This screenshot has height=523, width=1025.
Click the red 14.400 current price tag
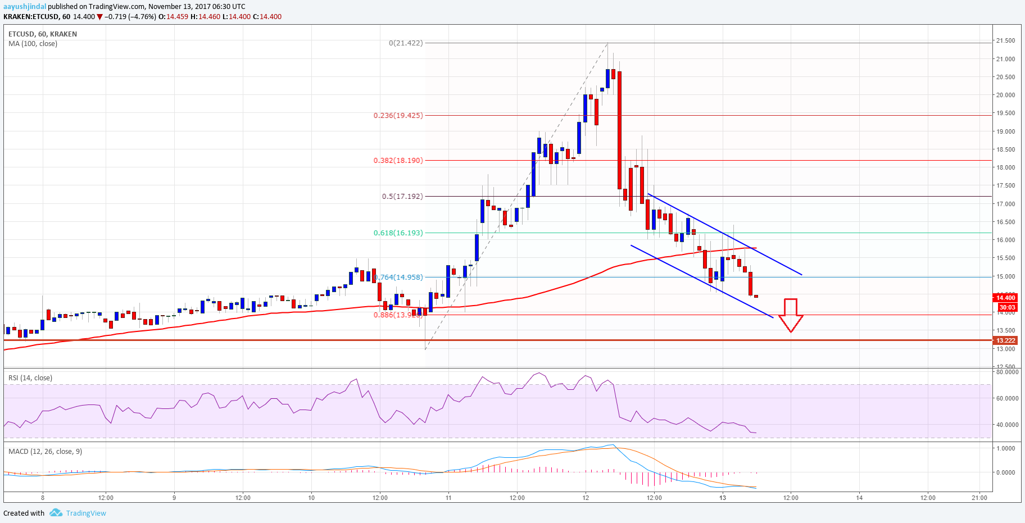point(1005,298)
